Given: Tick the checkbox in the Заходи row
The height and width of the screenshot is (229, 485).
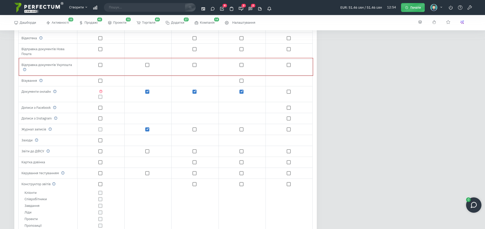Looking at the screenshot, I should tap(100, 140).
